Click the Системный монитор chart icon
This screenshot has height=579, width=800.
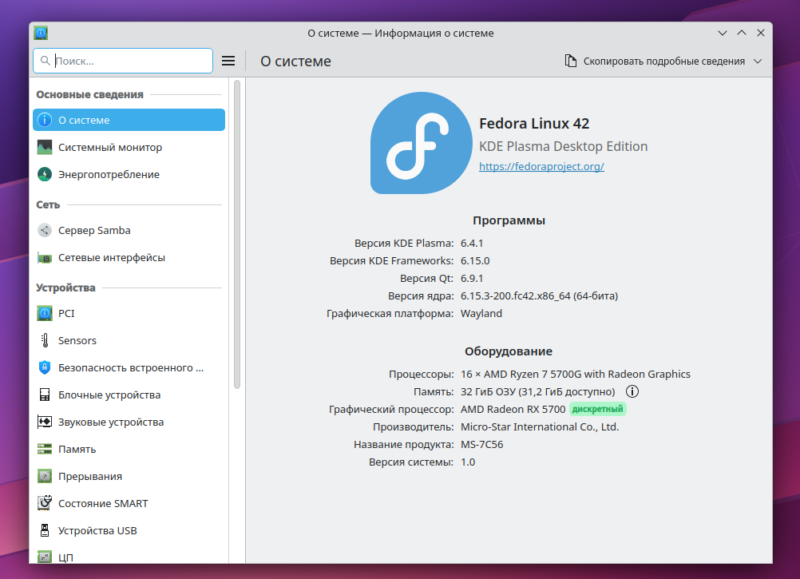tap(45, 148)
